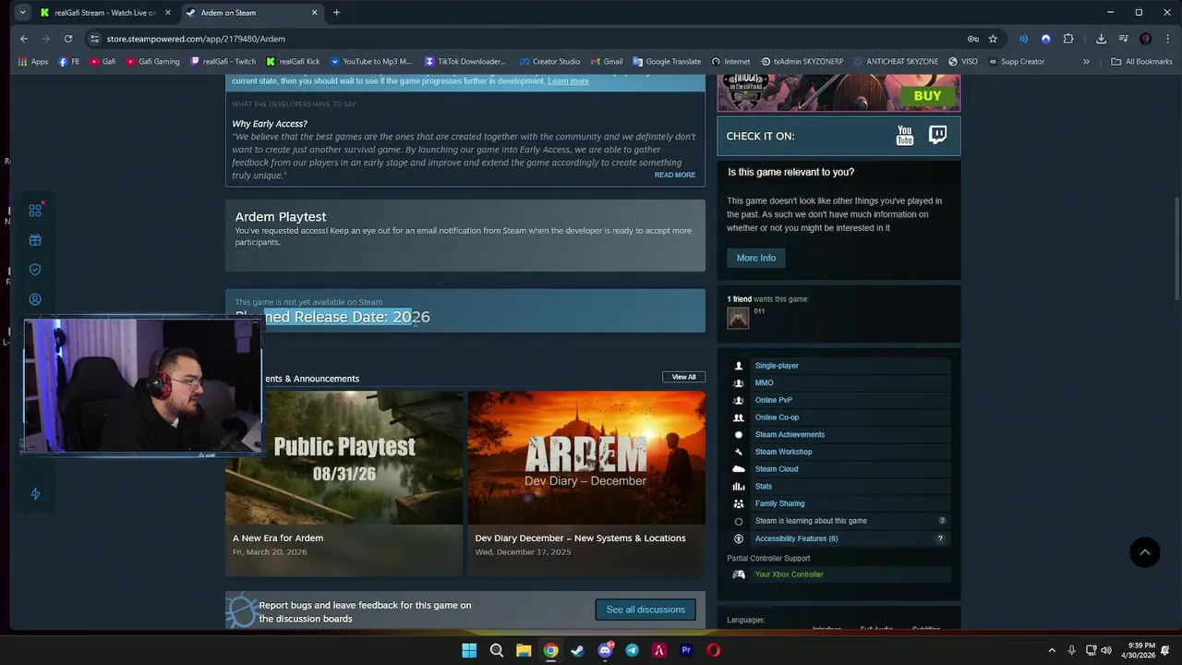Open the Creator Studio bookmark
Viewport: 1182px width, 665px height.
click(x=549, y=62)
